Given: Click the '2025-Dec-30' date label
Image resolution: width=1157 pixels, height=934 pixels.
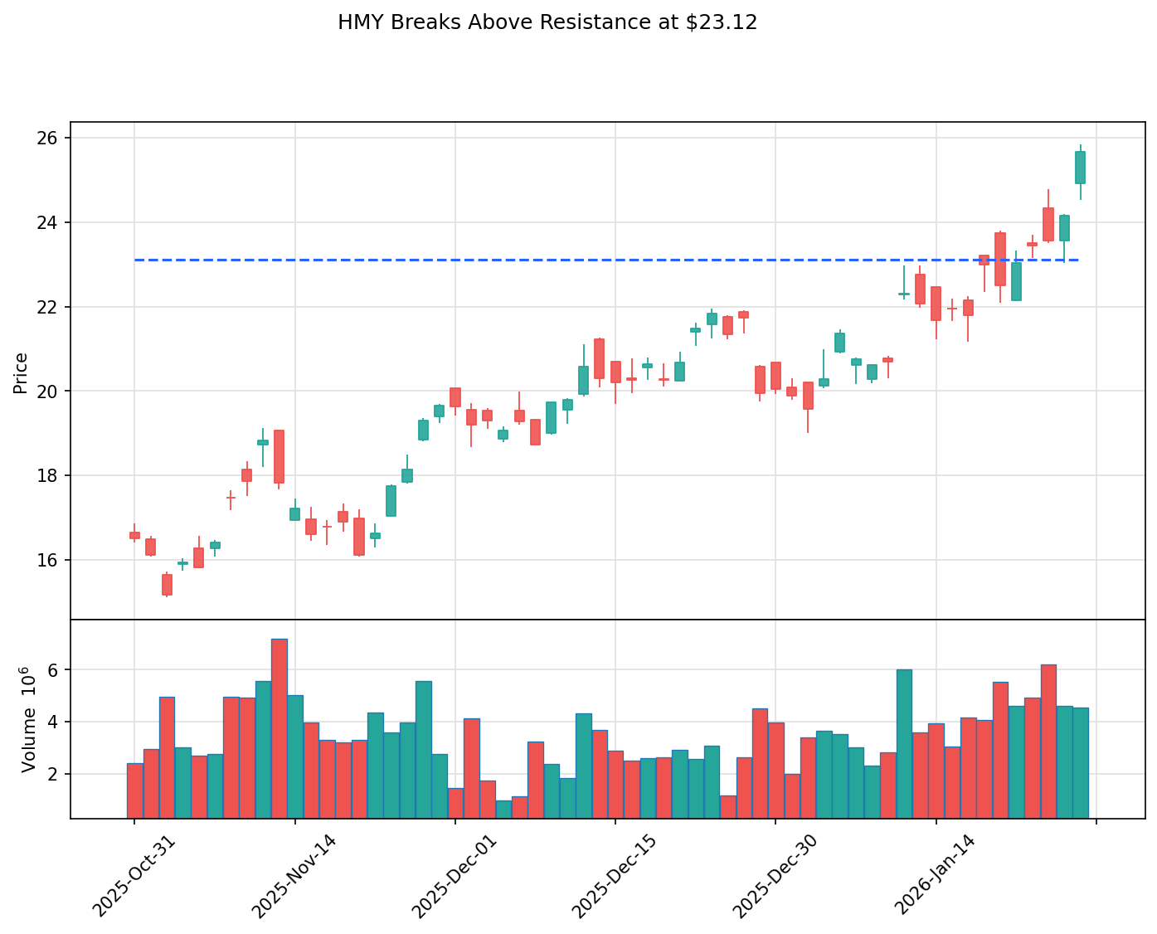Looking at the screenshot, I should tap(775, 874).
